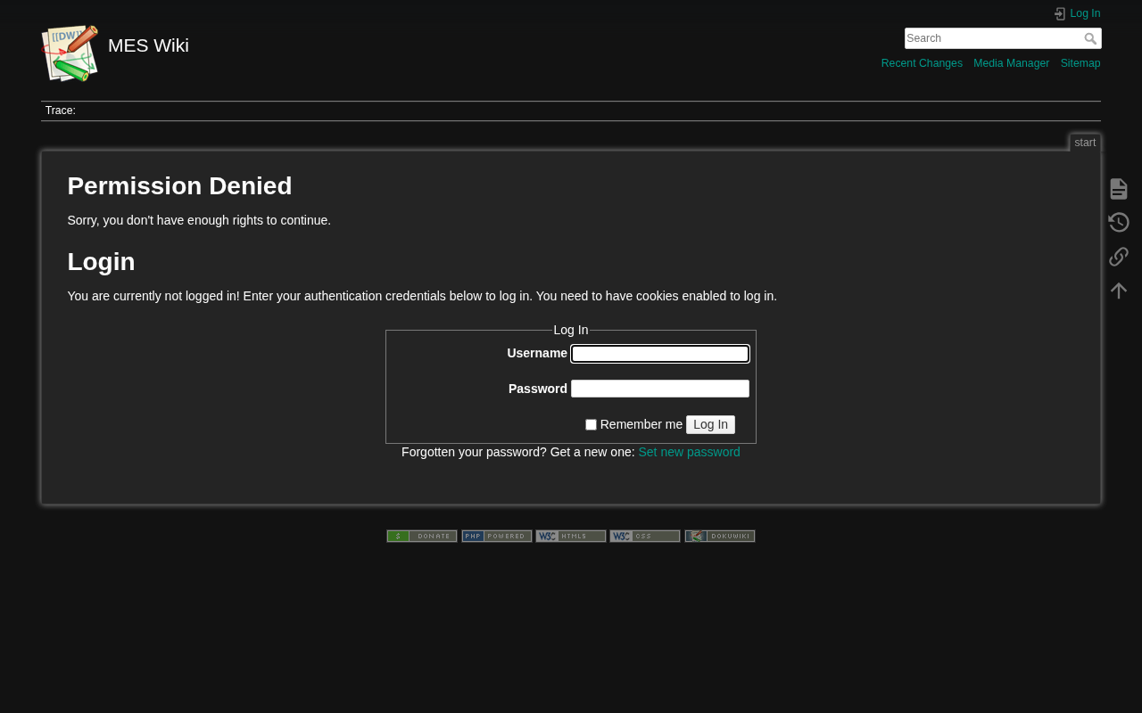This screenshot has height=713, width=1142.
Task: Click the Log In link at top right
Action: (1084, 13)
